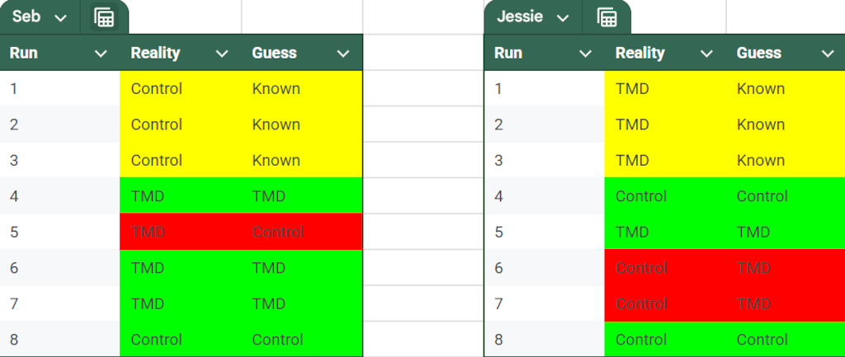Select red Control reality cell in Jessie run 6

pyautogui.click(x=665, y=268)
